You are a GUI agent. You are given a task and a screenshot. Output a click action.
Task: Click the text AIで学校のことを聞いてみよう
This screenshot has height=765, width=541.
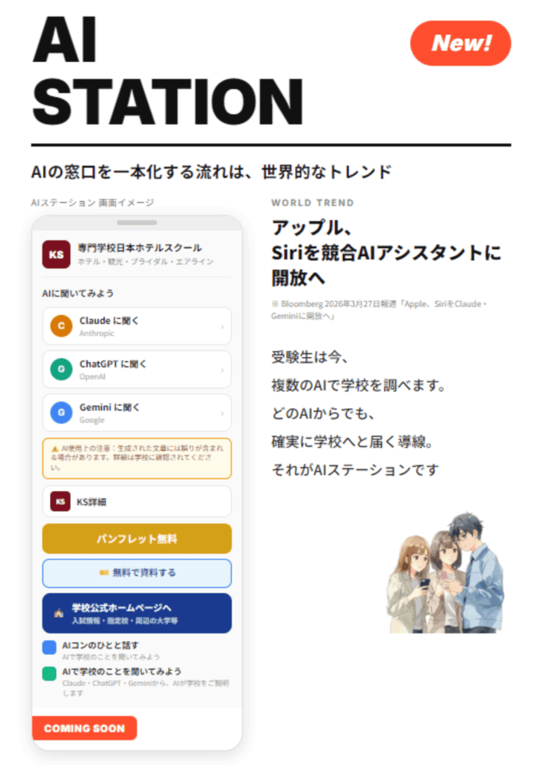(122, 672)
